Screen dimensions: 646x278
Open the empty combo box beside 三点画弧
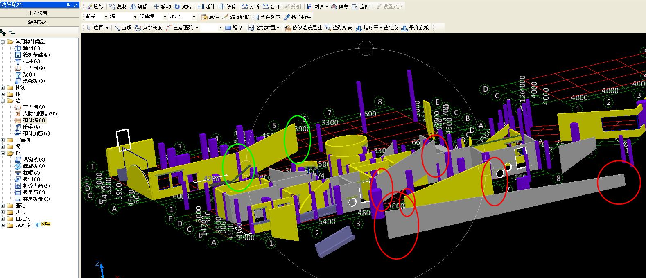point(211,28)
